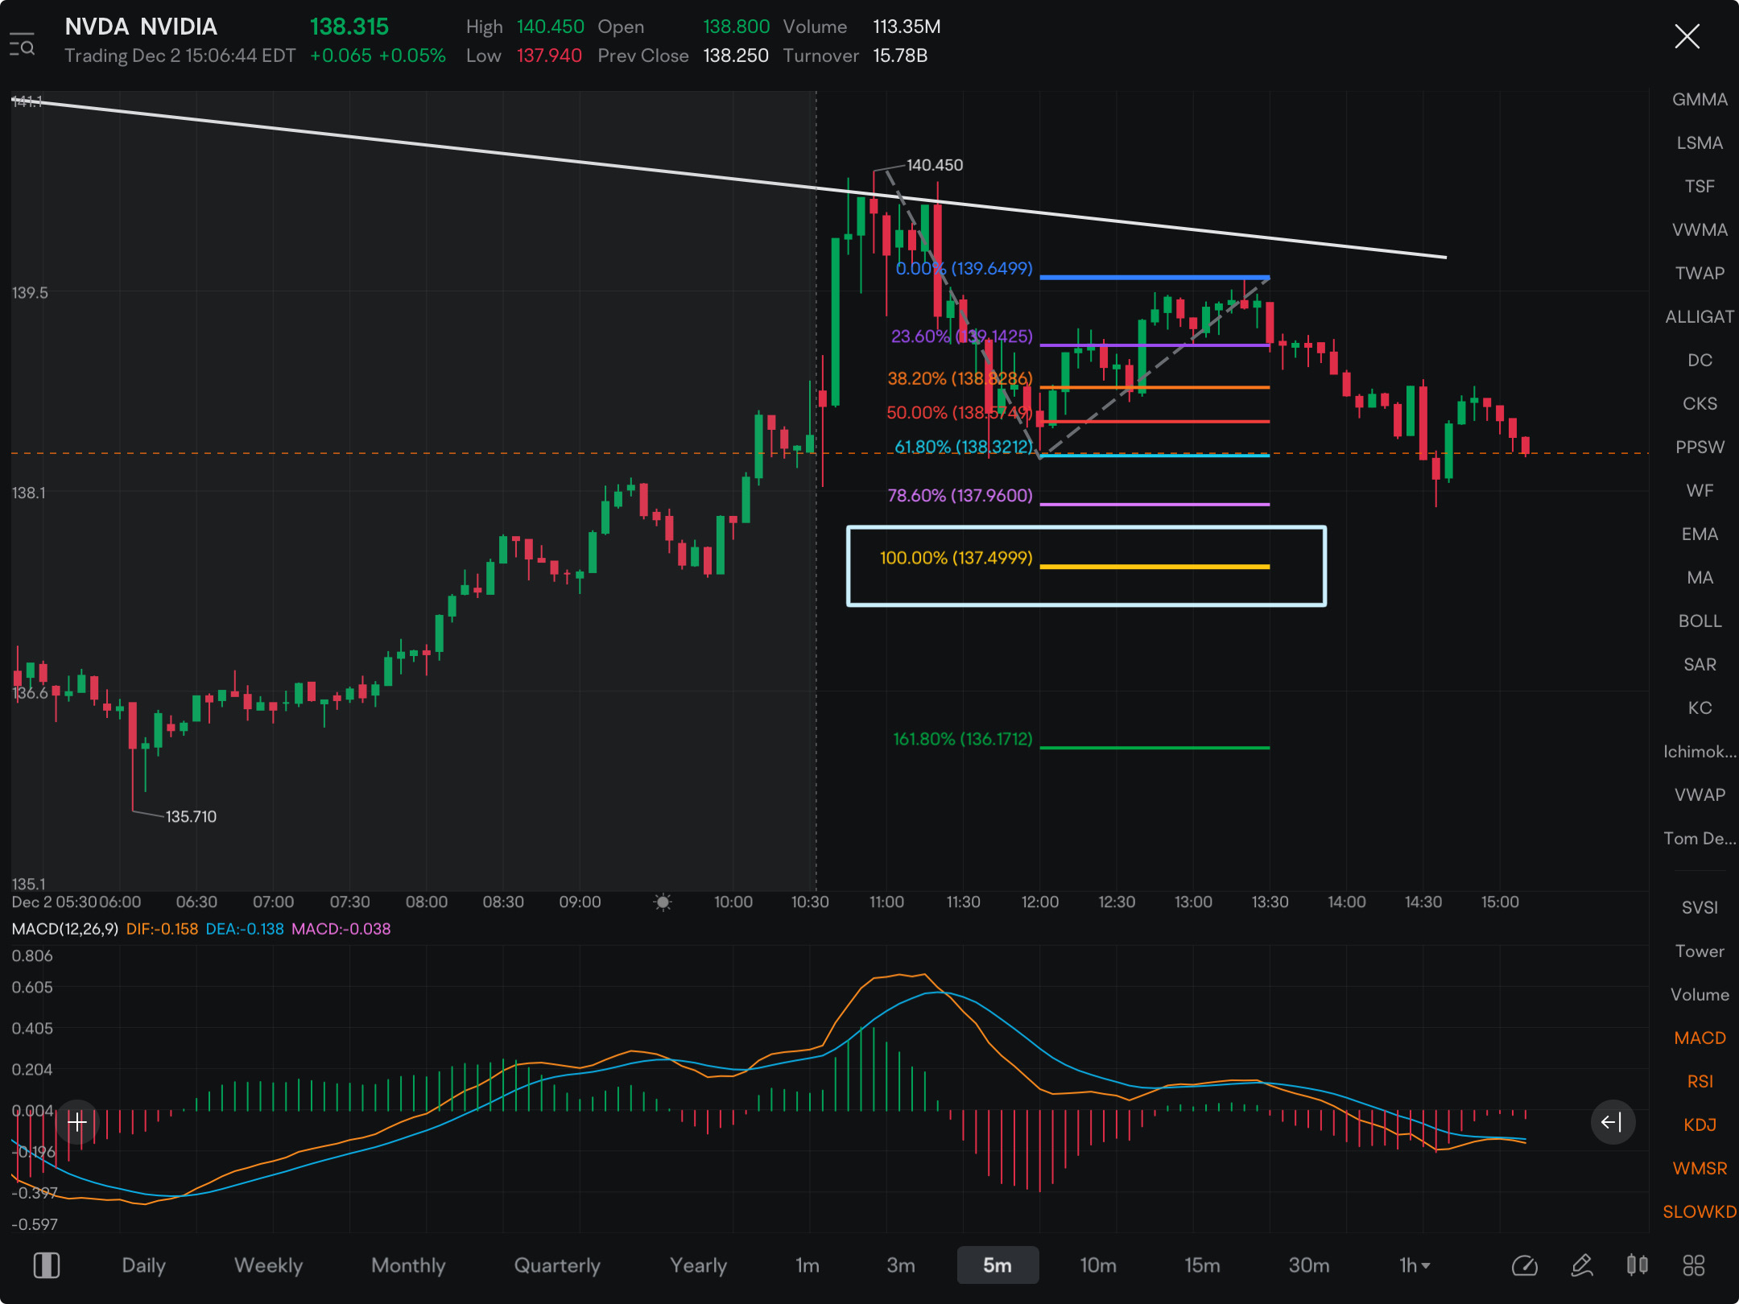Switch to Yearly timeframe

click(698, 1265)
